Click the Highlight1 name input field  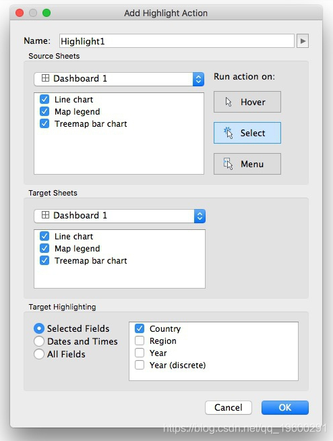pyautogui.click(x=177, y=41)
